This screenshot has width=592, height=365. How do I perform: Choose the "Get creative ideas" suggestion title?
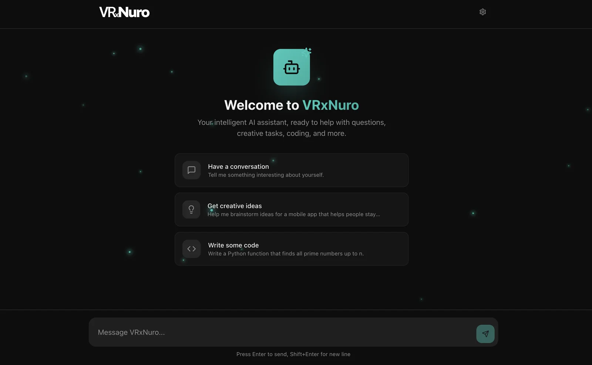pos(235,206)
